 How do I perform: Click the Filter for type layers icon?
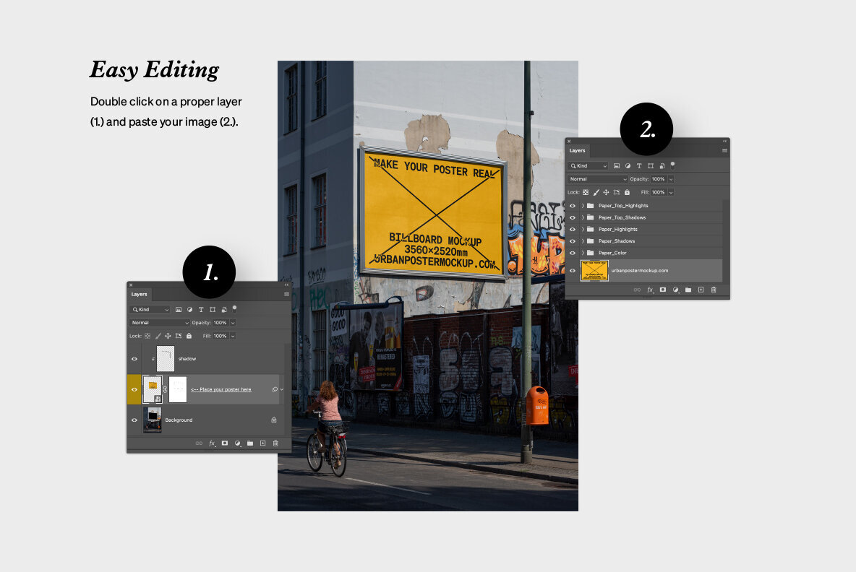click(x=201, y=309)
